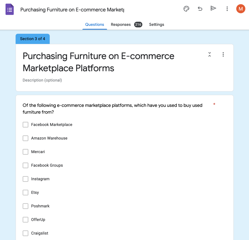Open the Google Forms home icon
This screenshot has height=240, width=249.
pos(10,9)
